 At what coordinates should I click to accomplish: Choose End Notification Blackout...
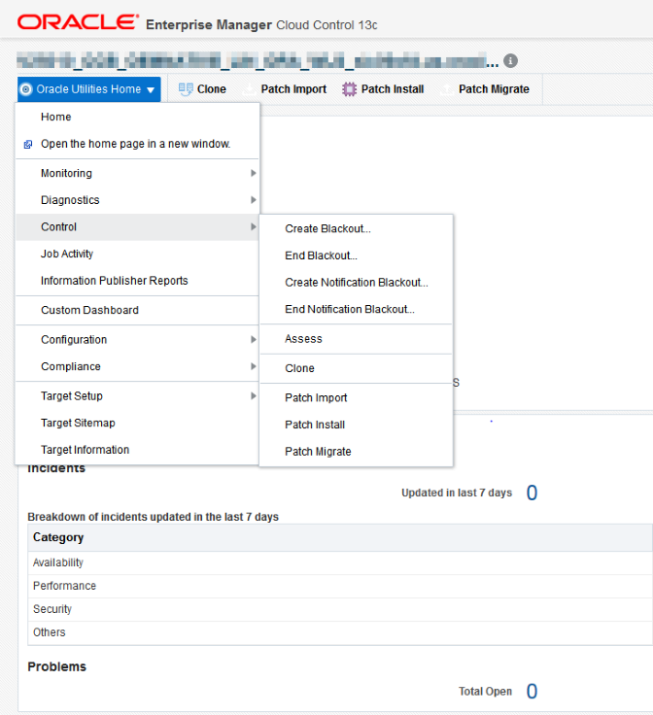click(357, 310)
